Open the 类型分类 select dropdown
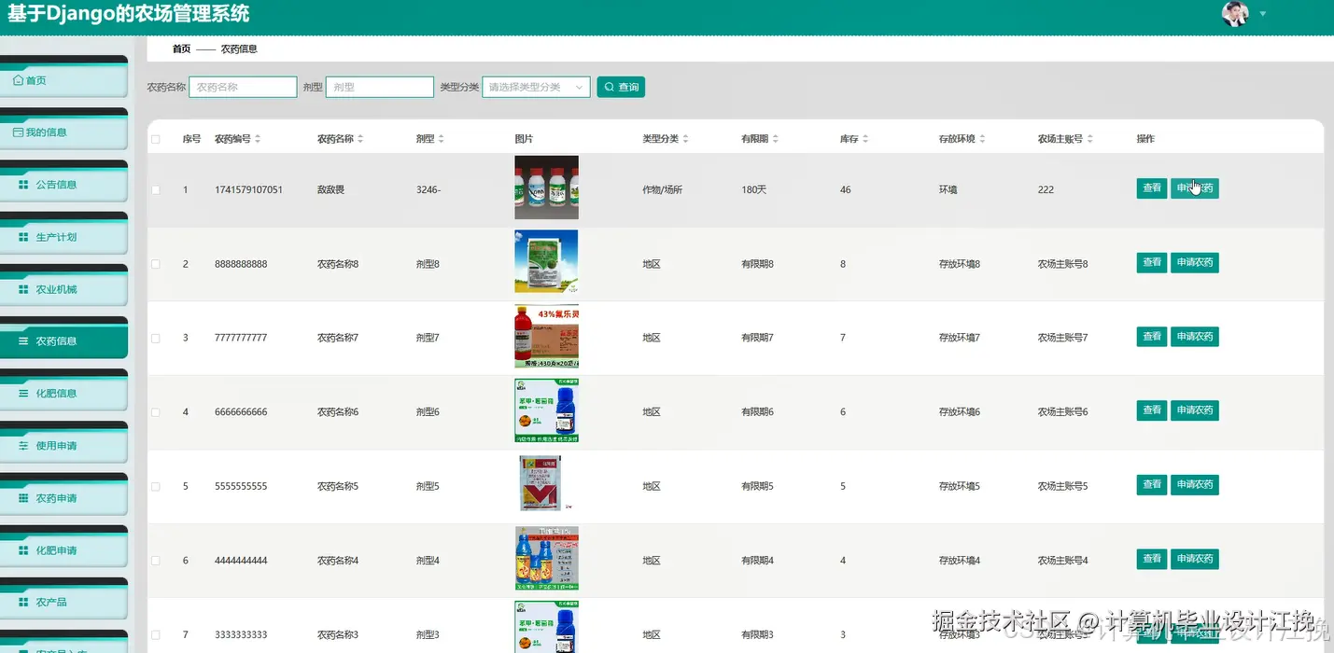The width and height of the screenshot is (1334, 653). pyautogui.click(x=536, y=87)
